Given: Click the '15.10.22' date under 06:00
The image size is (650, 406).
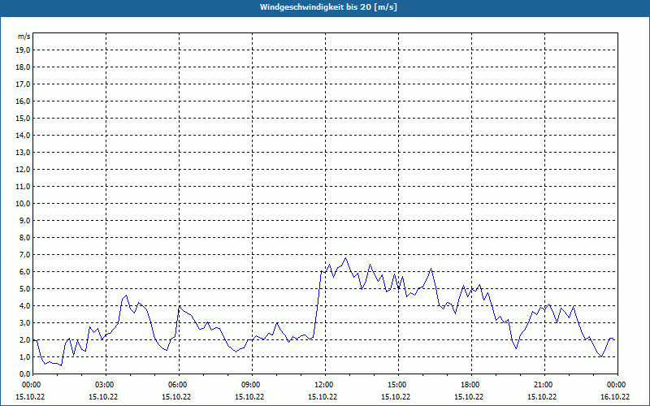Looking at the screenshot, I should pyautogui.click(x=176, y=396).
